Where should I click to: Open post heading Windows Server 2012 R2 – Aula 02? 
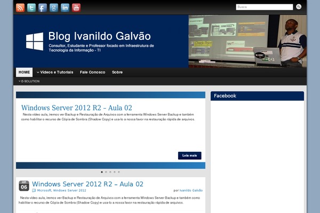[x=87, y=184]
